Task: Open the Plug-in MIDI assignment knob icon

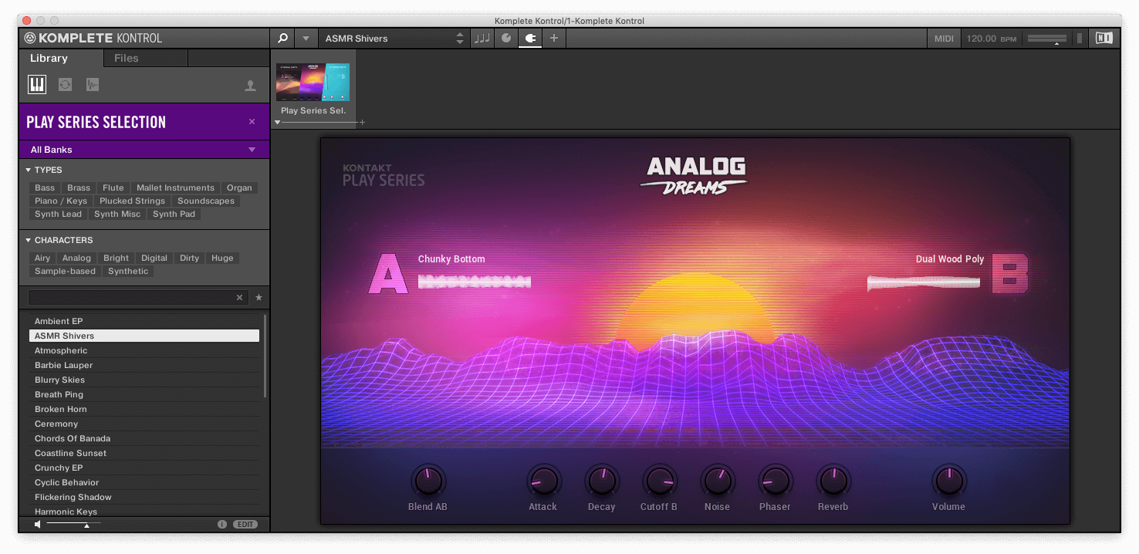Action: point(505,38)
